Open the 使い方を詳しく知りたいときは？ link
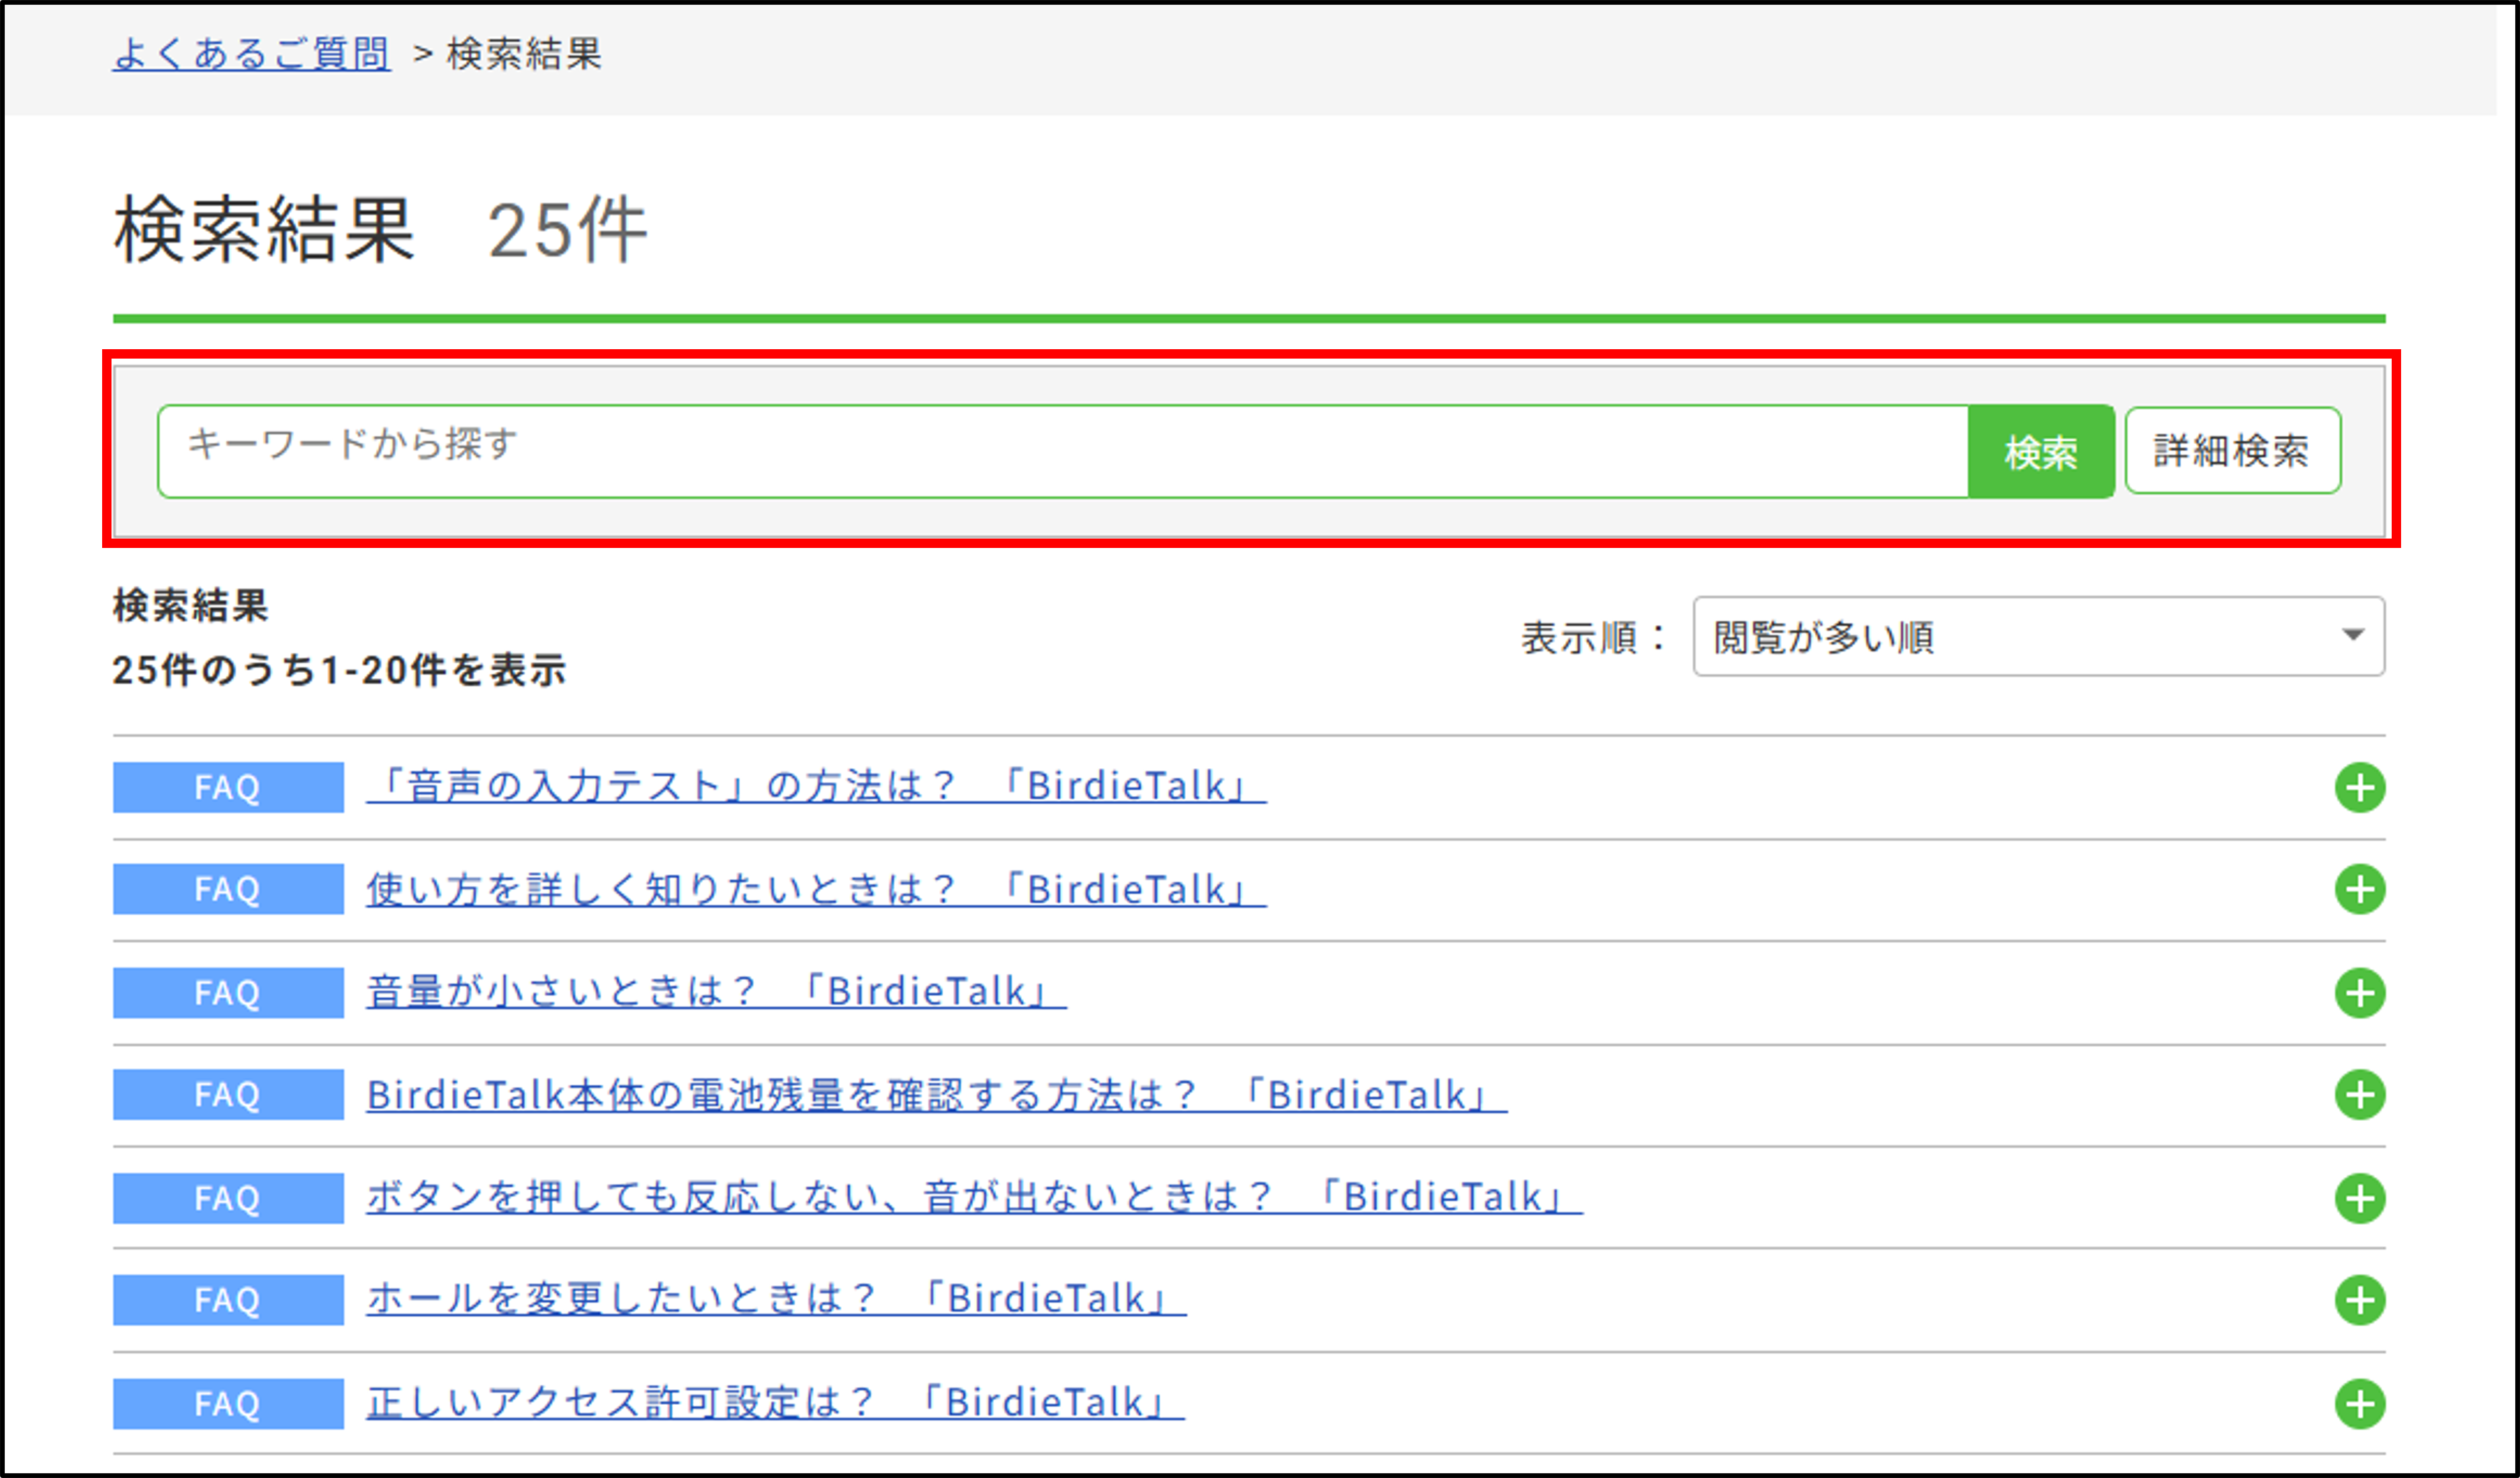Screen dimensions: 2520x1478 (x=816, y=889)
